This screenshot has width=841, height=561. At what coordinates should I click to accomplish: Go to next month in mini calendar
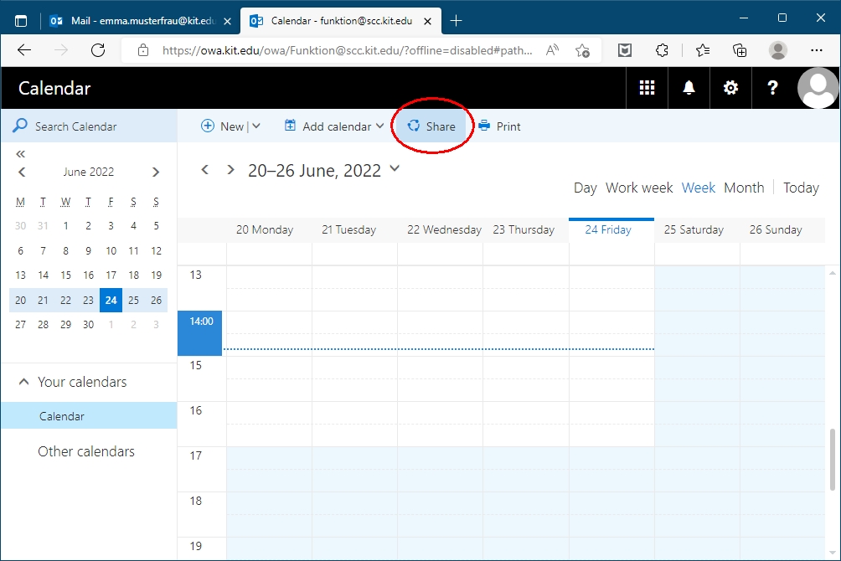(156, 172)
